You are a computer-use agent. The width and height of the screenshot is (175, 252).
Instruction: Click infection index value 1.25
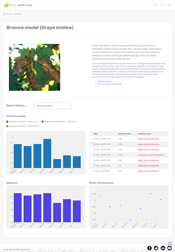pos(120,139)
